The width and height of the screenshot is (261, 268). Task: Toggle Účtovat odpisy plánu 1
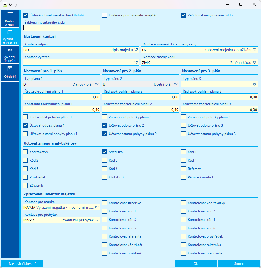pyautogui.click(x=25, y=125)
